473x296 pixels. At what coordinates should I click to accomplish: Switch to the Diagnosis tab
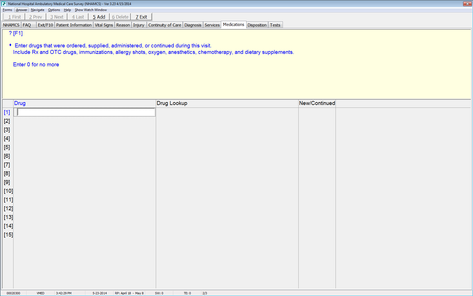(193, 25)
